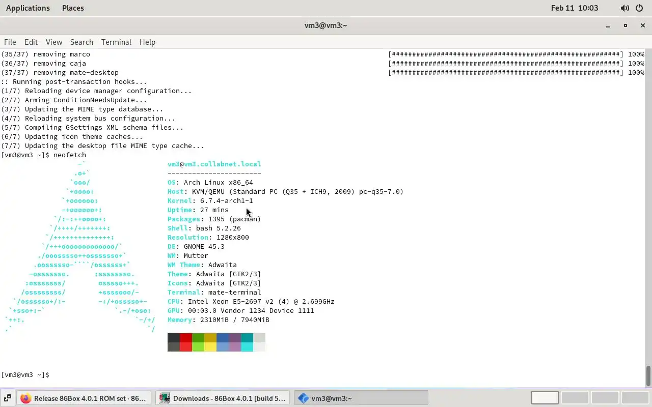This screenshot has width=652, height=407.
Task: Close the terminal window
Action: 643,25
